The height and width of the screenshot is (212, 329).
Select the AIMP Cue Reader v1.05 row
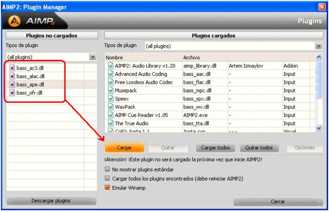coord(210,115)
